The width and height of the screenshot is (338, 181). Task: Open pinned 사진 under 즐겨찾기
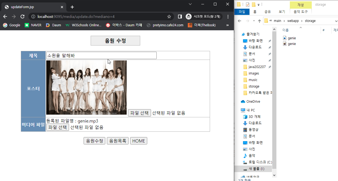click(x=249, y=60)
